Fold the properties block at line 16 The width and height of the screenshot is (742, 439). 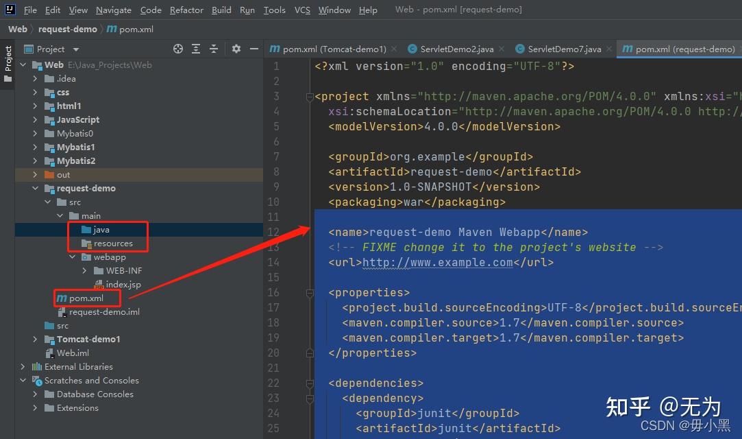(310, 293)
